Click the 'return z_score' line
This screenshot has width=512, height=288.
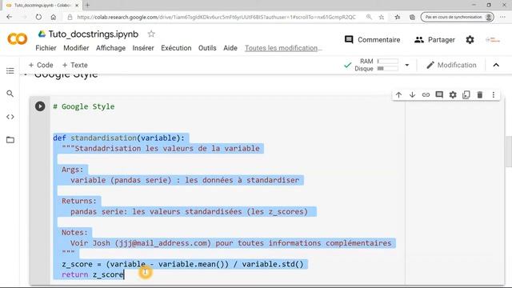[x=93, y=274]
